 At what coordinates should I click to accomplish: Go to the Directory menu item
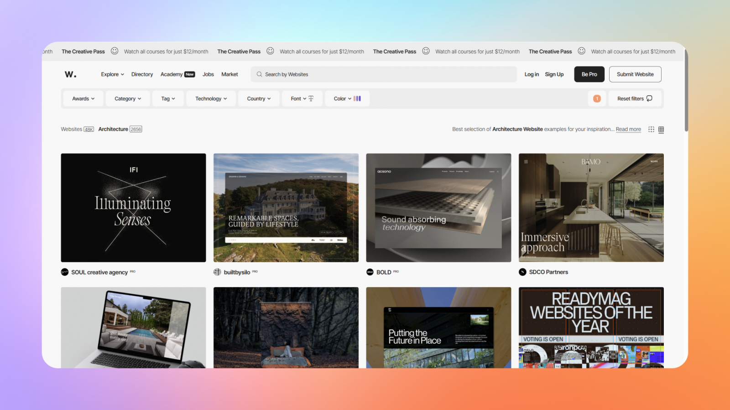142,74
